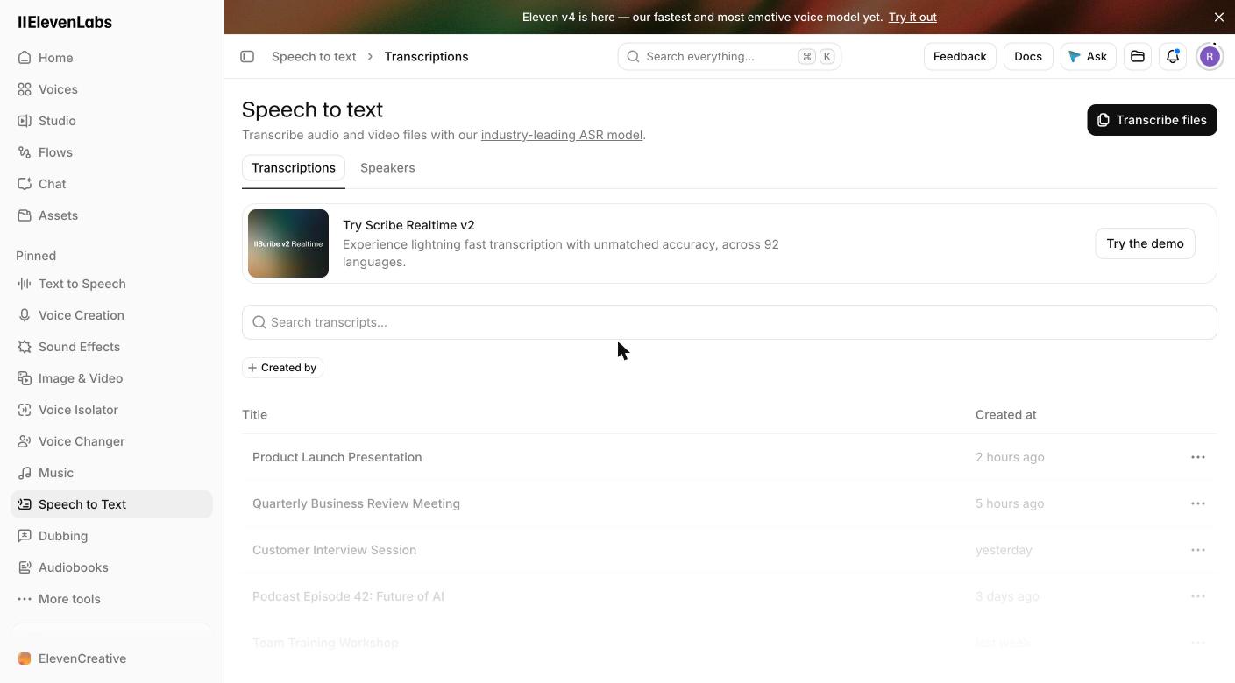The image size is (1235, 683).
Task: Open Chat in sidebar
Action: (111, 184)
